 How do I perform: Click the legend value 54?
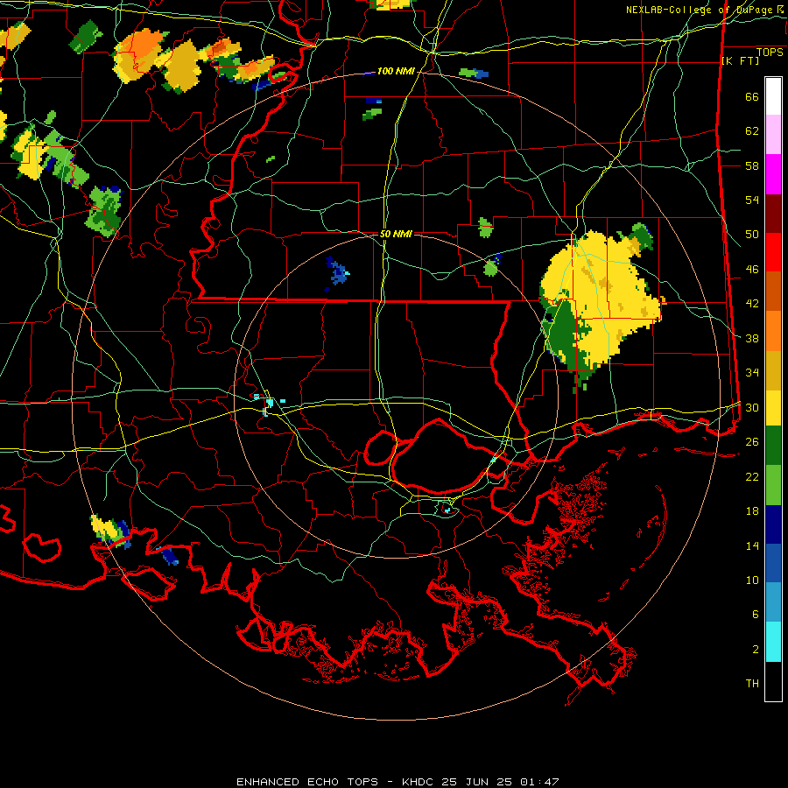[x=752, y=200]
